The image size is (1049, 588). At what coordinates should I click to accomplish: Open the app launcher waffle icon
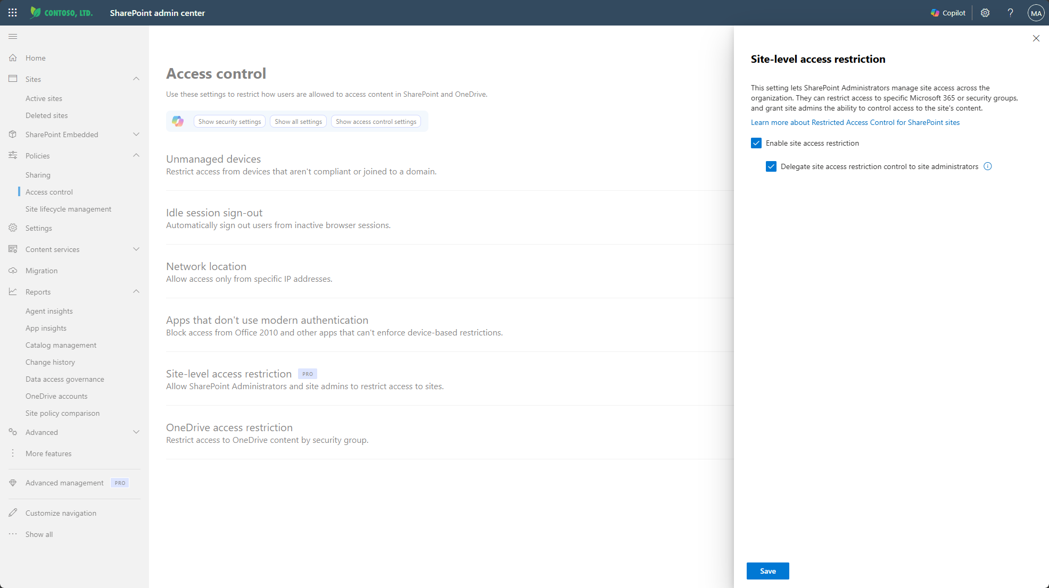tap(13, 13)
